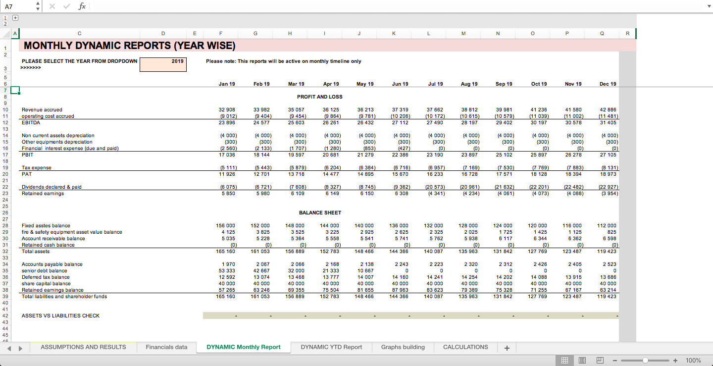The width and height of the screenshot is (713, 366).
Task: Expand grouped columns with plus button
Action: point(15,18)
